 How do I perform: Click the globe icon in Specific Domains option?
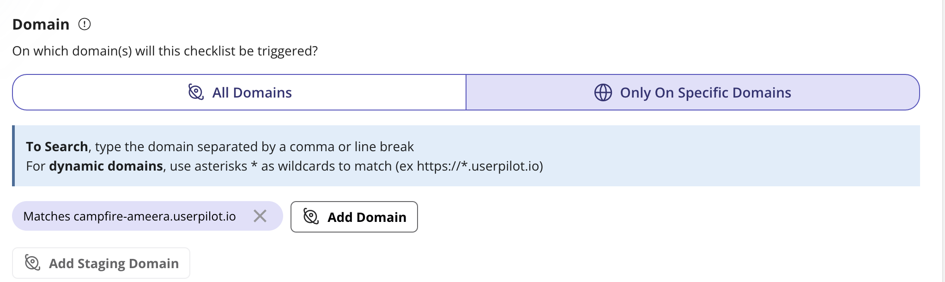(x=603, y=92)
